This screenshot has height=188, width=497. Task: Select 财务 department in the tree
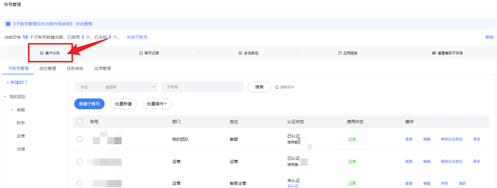(21, 123)
